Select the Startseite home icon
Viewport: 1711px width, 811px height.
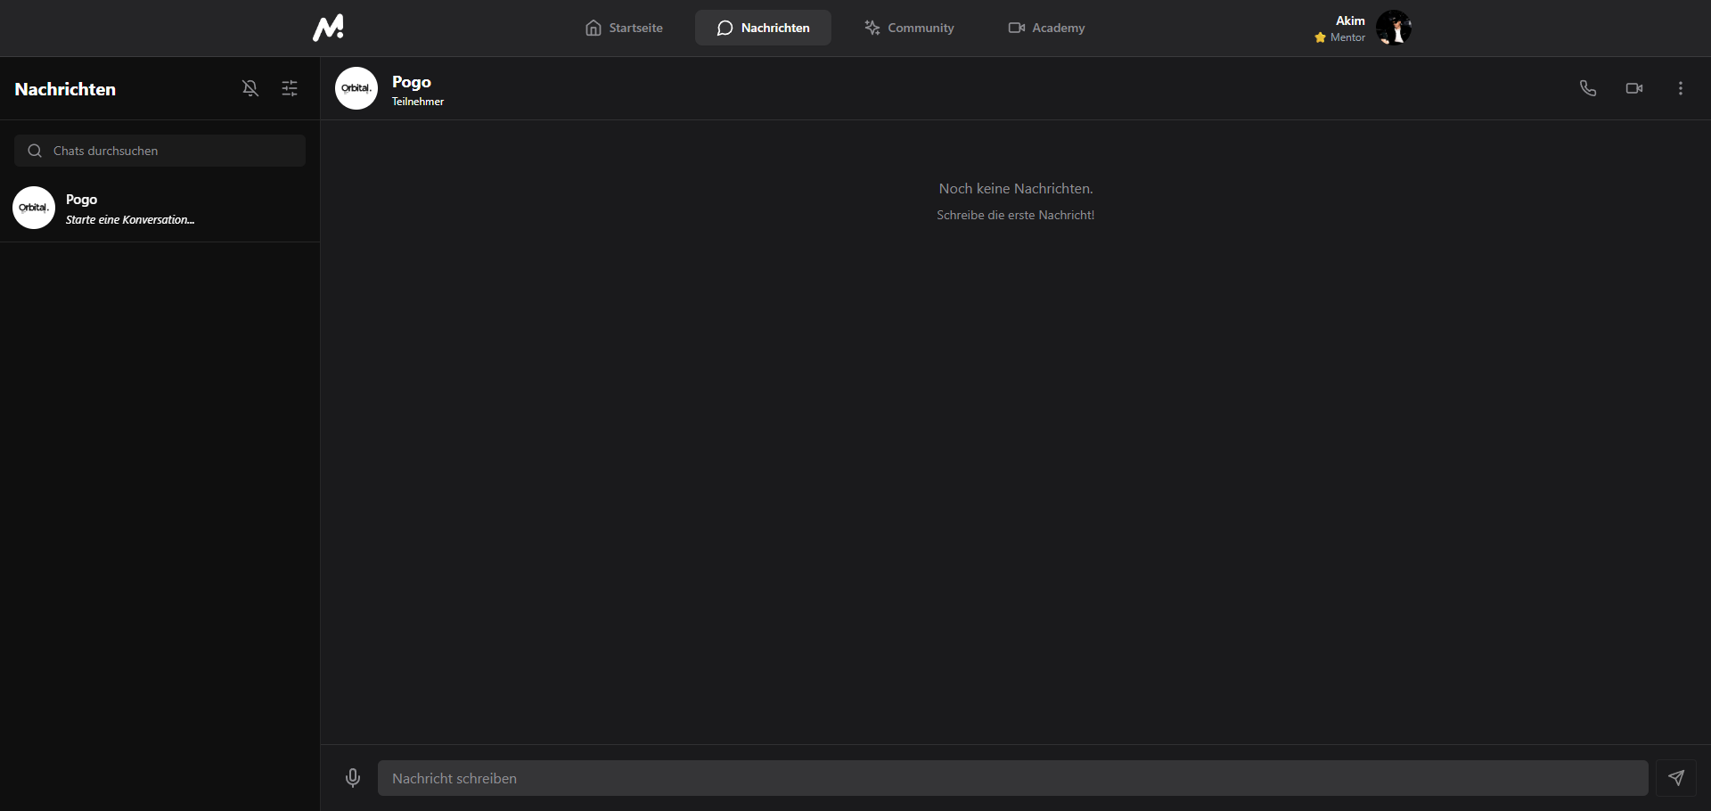coord(594,28)
